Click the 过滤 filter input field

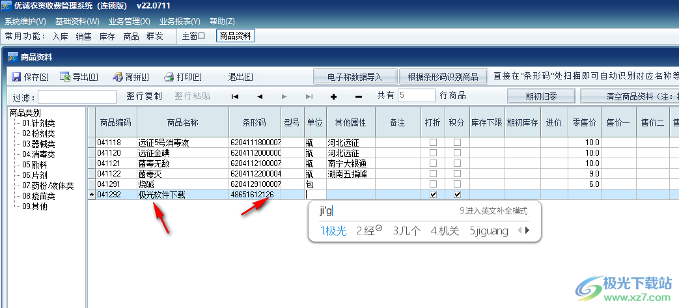coord(77,96)
